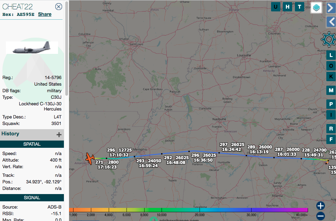Viewport: 336px width, 221px height.
Task: Click the United States country text
Action: tap(48, 84)
